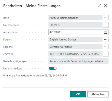The image size is (112, 101).
Task: Expand the dialog with the arrow icon
Action: (99, 6)
